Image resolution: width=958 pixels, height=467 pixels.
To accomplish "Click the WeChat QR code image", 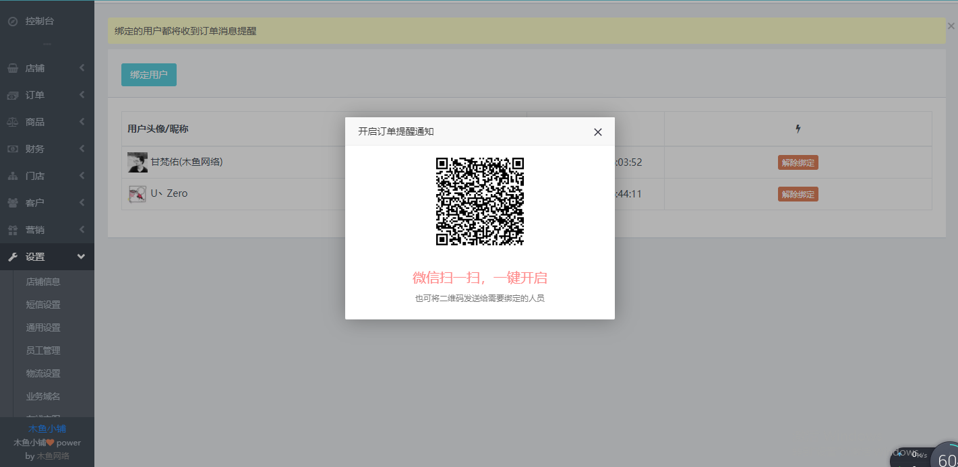I will (x=480, y=201).
